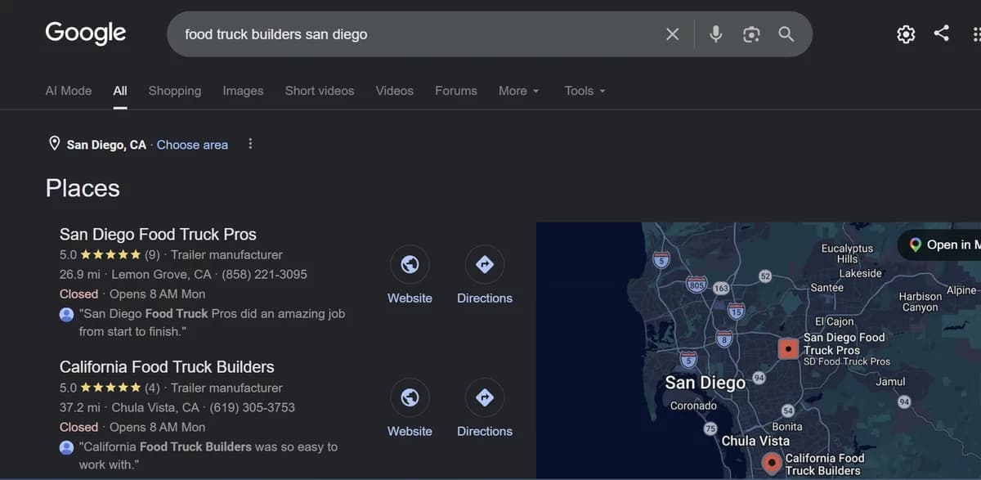
Task: Click globe Website icon for San Diego Food Truck Pros
Action: pos(410,264)
